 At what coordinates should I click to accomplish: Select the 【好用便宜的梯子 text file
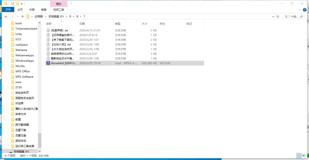63,35
